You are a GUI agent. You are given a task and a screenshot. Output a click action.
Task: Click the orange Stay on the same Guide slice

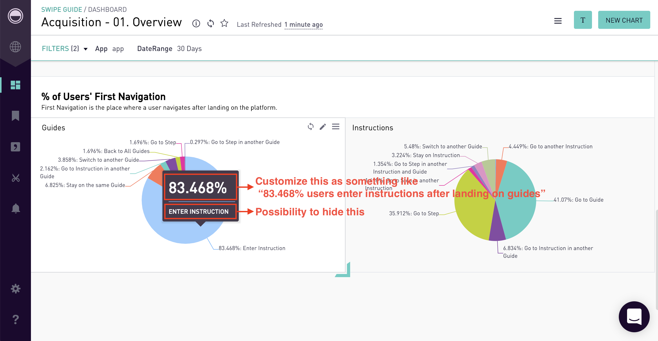tap(156, 176)
